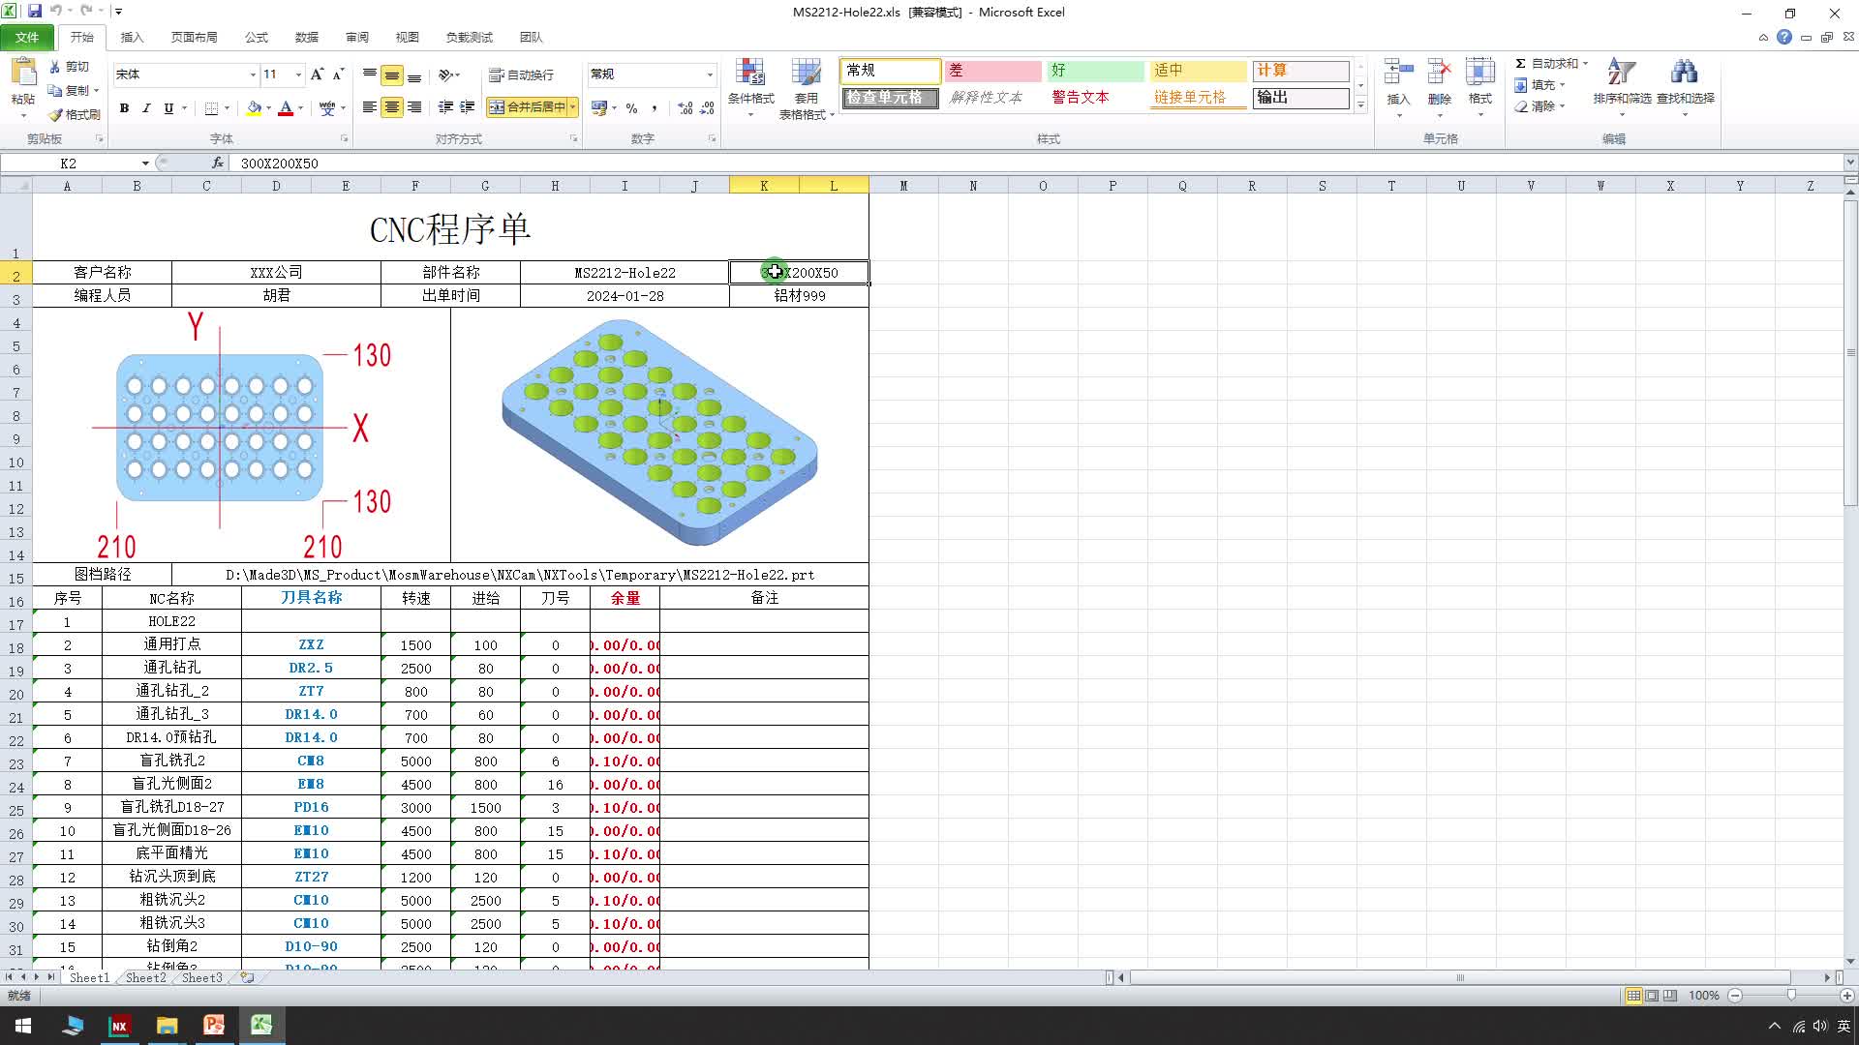1859x1045 pixels.
Task: Click the Borders icon in font group
Action: click(211, 108)
